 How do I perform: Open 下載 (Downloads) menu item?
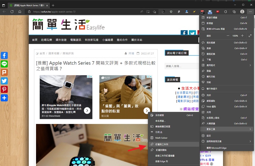pyautogui.click(x=227, y=60)
